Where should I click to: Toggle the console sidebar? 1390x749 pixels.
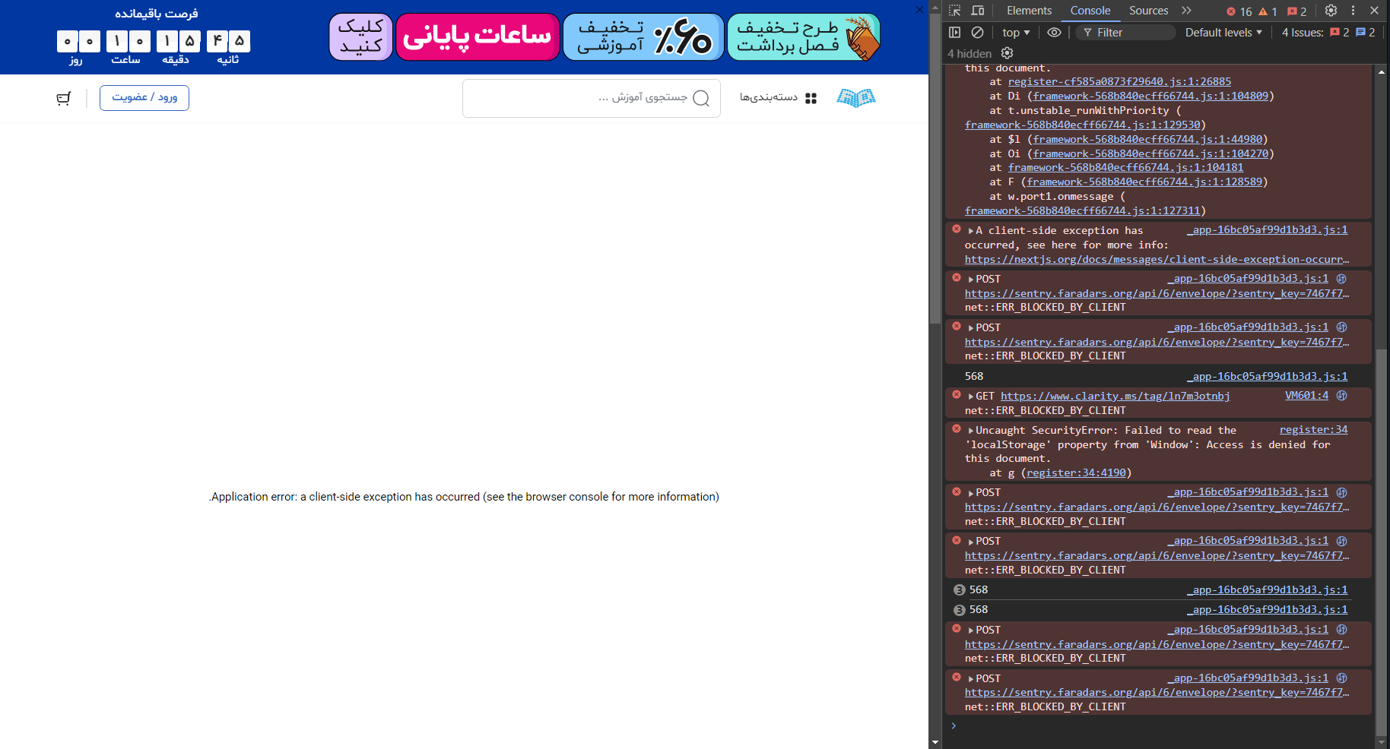pyautogui.click(x=955, y=32)
